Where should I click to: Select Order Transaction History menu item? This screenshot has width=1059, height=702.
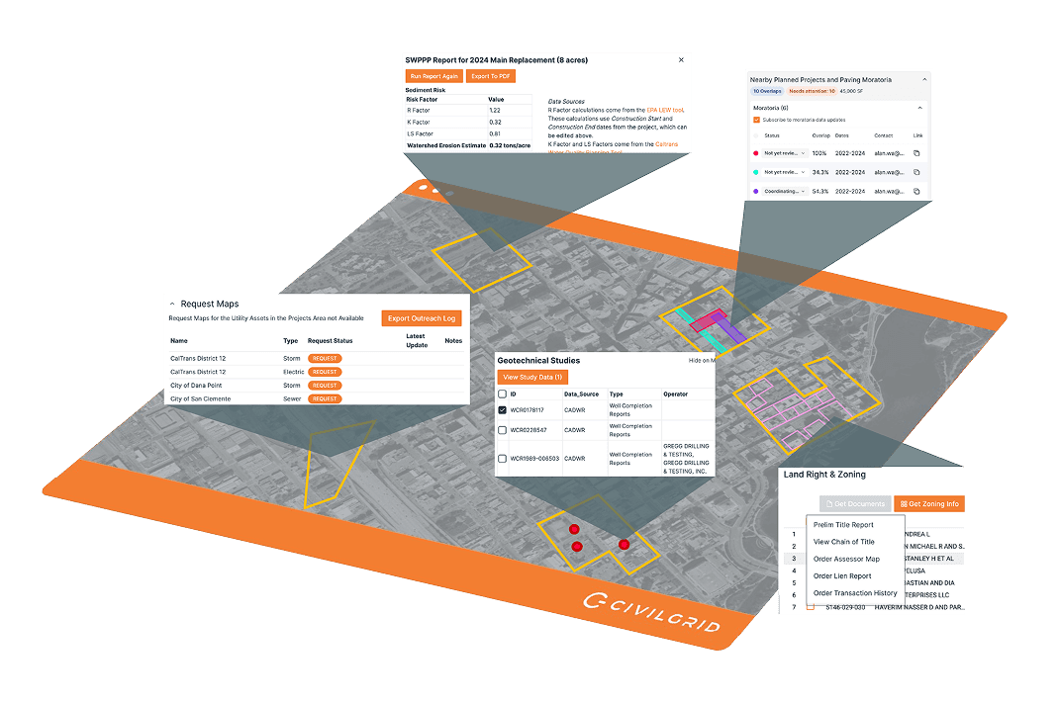point(856,592)
